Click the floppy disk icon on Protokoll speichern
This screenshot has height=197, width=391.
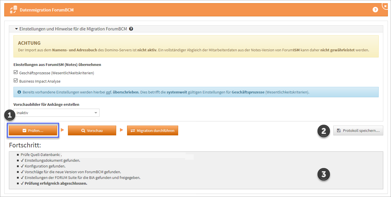pyautogui.click(x=339, y=130)
